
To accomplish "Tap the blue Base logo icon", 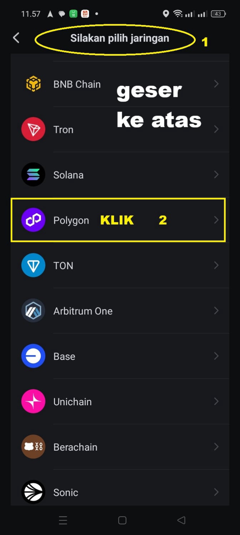I will click(x=33, y=356).
